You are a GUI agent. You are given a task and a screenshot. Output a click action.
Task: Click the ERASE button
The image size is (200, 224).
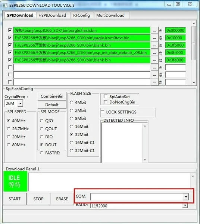click(x=62, y=199)
